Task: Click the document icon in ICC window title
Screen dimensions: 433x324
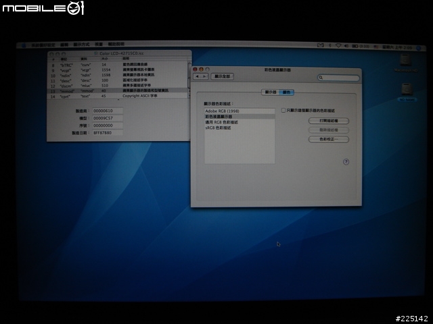Action: tap(96, 53)
